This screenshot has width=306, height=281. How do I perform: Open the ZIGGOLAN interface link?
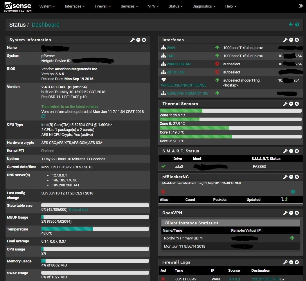click(x=175, y=72)
